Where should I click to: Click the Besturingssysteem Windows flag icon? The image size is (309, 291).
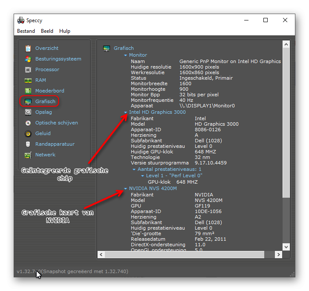(x=28, y=59)
